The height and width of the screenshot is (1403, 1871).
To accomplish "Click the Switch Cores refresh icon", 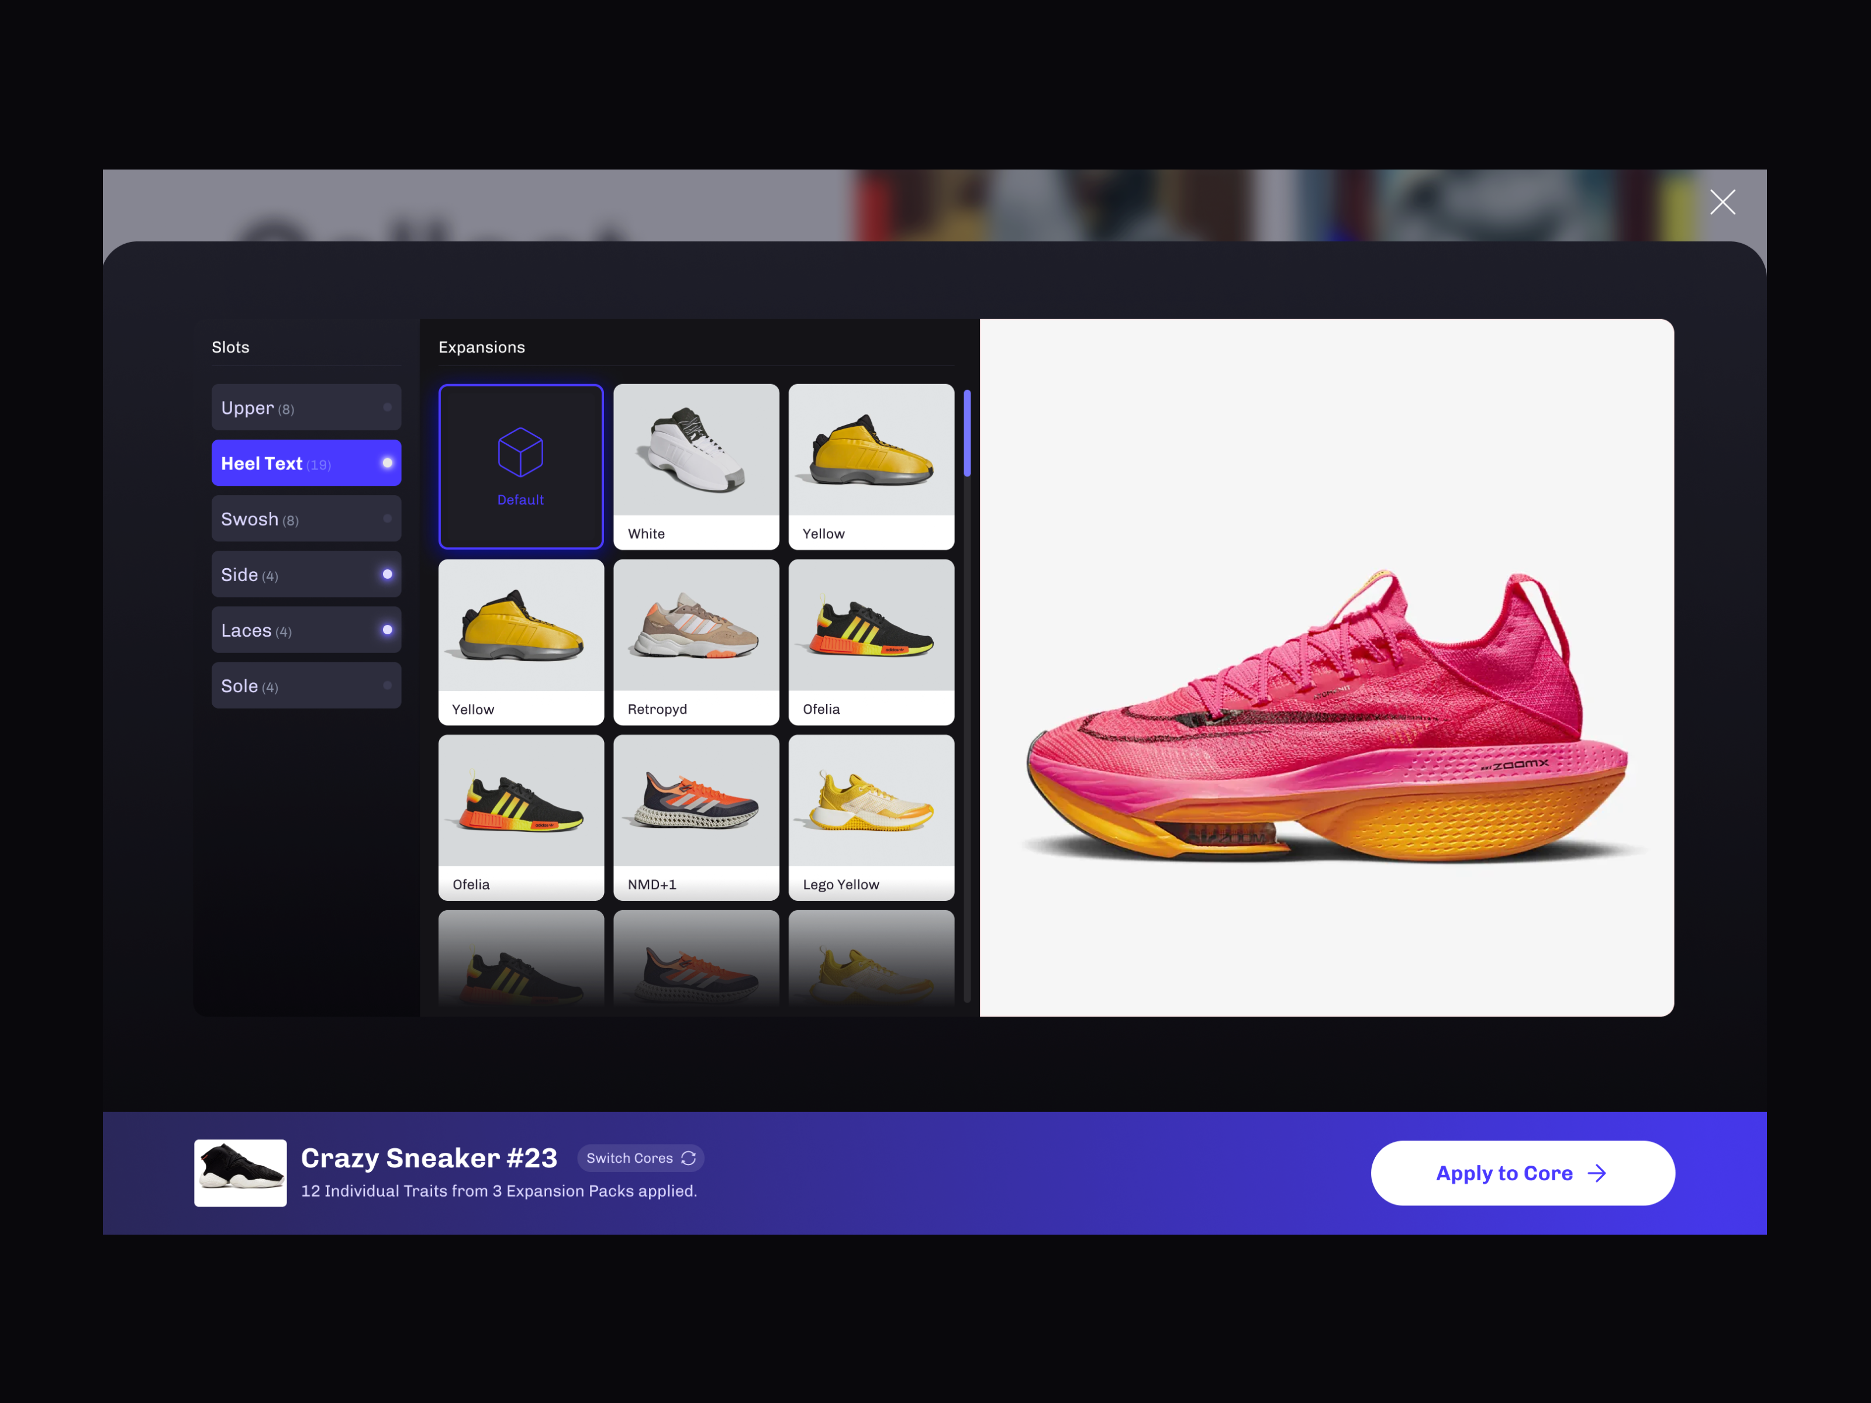I will pyautogui.click(x=689, y=1157).
